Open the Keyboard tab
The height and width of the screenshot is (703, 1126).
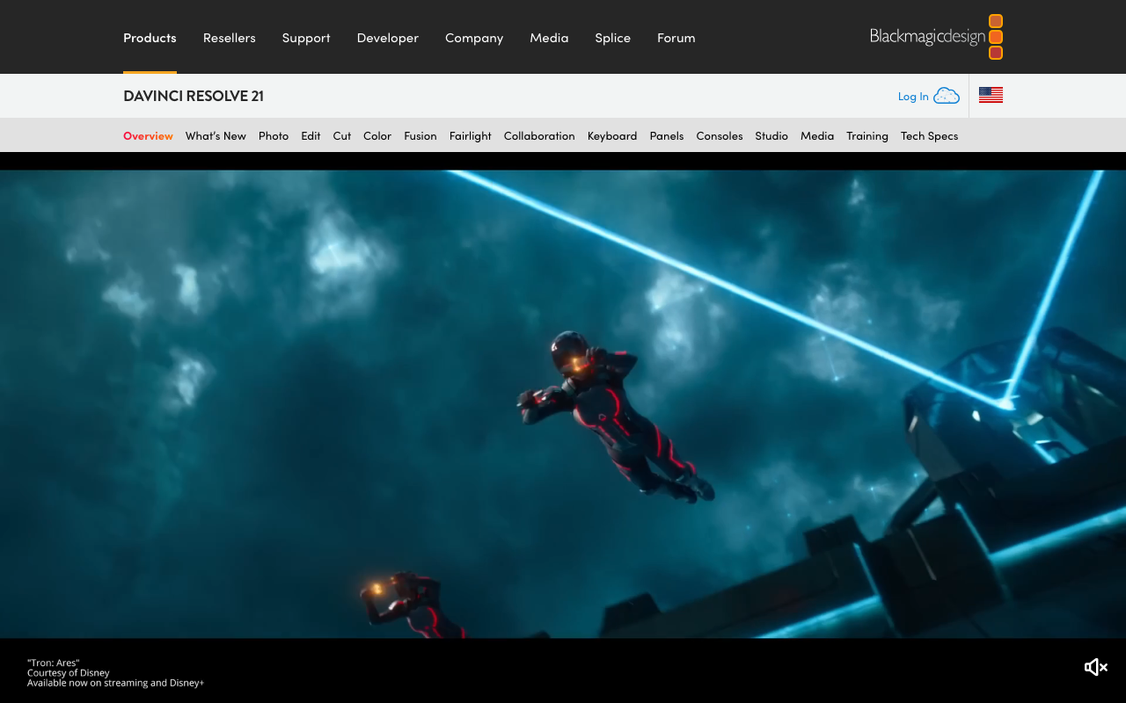pyautogui.click(x=612, y=136)
